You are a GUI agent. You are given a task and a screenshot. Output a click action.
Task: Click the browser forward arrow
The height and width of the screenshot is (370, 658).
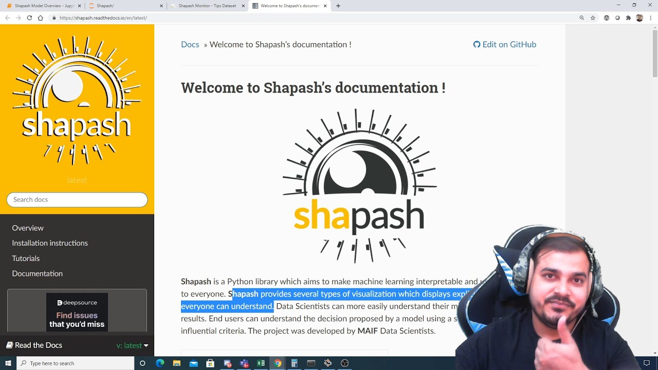(x=19, y=17)
